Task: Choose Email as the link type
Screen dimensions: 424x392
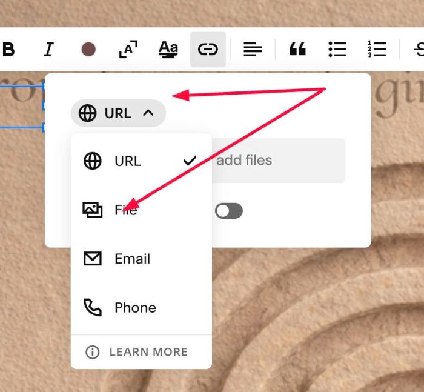Action: pyautogui.click(x=141, y=259)
